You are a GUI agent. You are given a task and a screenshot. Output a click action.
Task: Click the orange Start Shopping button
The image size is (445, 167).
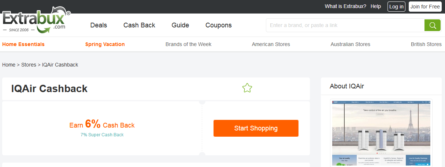click(256, 128)
